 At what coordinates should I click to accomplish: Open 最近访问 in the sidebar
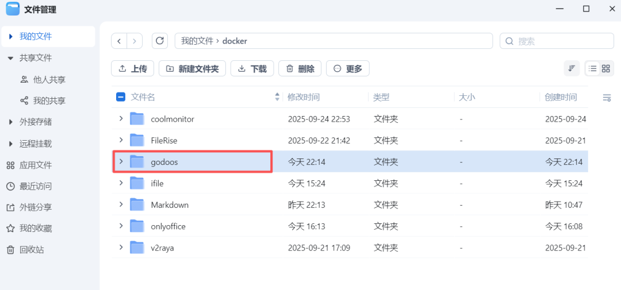36,186
